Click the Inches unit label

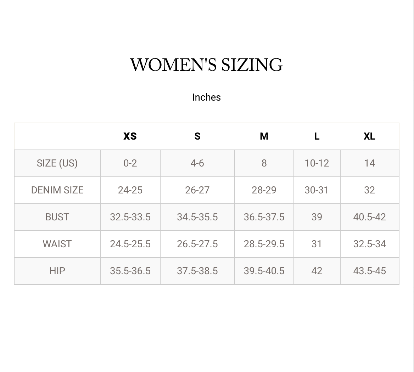(206, 97)
